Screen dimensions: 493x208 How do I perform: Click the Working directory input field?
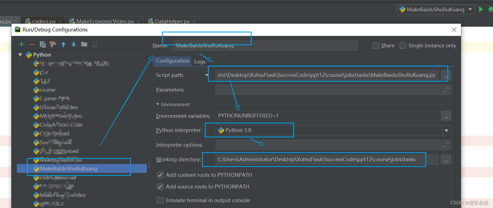click(x=327, y=160)
